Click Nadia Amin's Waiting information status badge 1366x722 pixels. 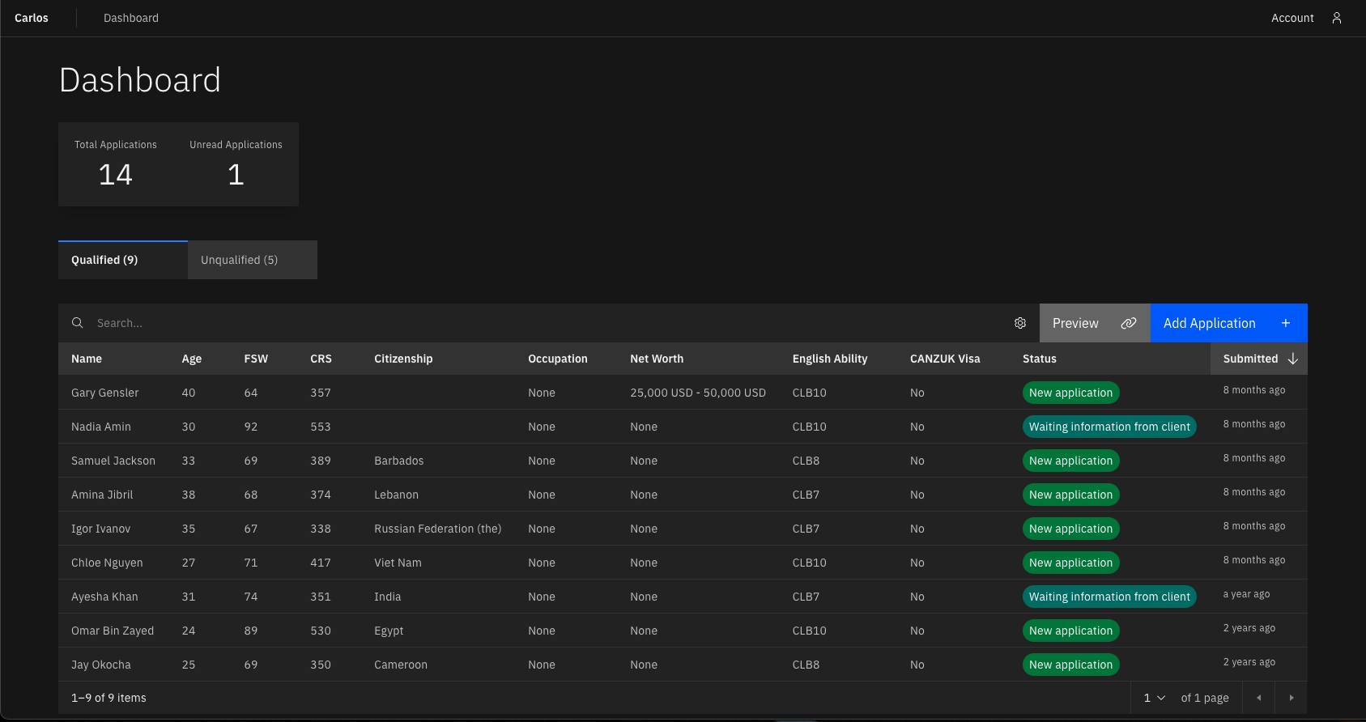click(1109, 427)
